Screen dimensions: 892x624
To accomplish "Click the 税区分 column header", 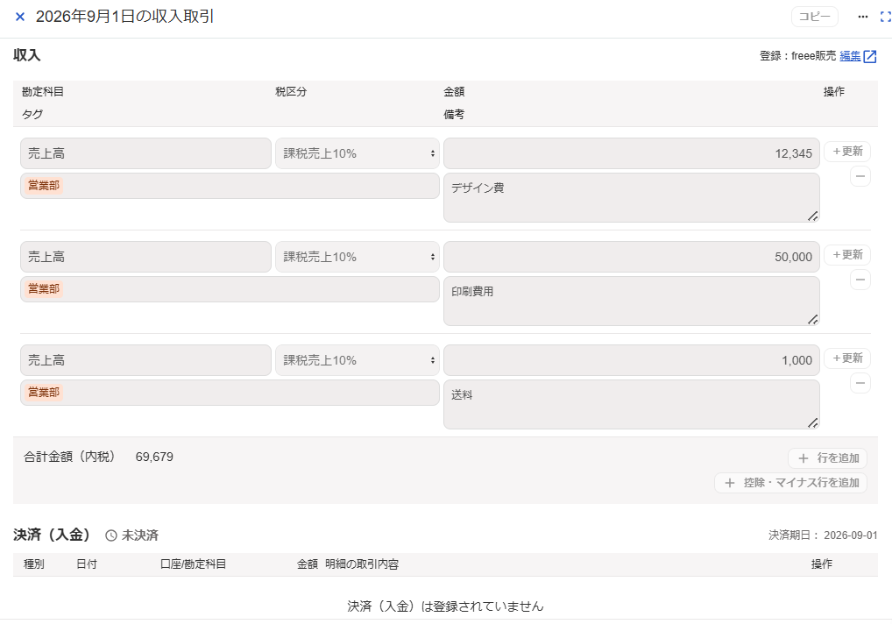I will pos(291,91).
